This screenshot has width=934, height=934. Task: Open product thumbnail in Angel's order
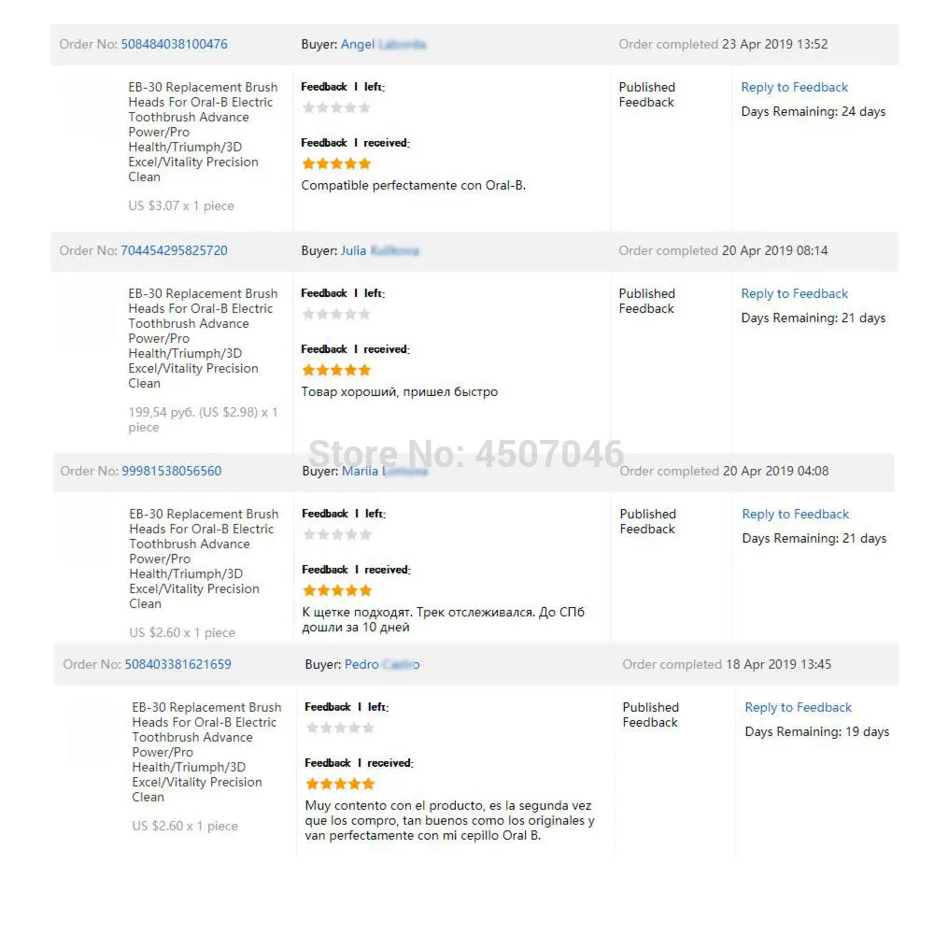click(91, 106)
